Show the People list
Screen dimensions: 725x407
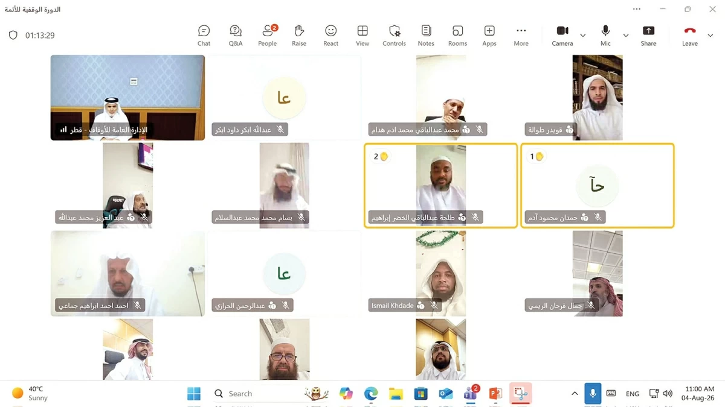coord(267,35)
